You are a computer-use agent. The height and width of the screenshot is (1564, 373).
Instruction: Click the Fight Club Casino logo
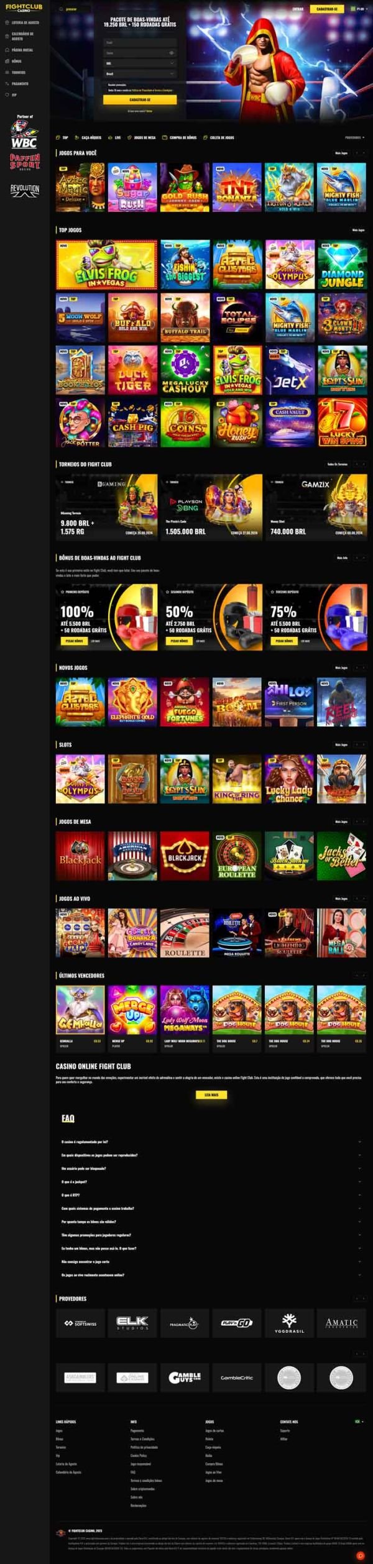(x=24, y=9)
